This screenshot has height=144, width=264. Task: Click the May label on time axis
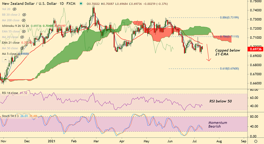[146, 141]
